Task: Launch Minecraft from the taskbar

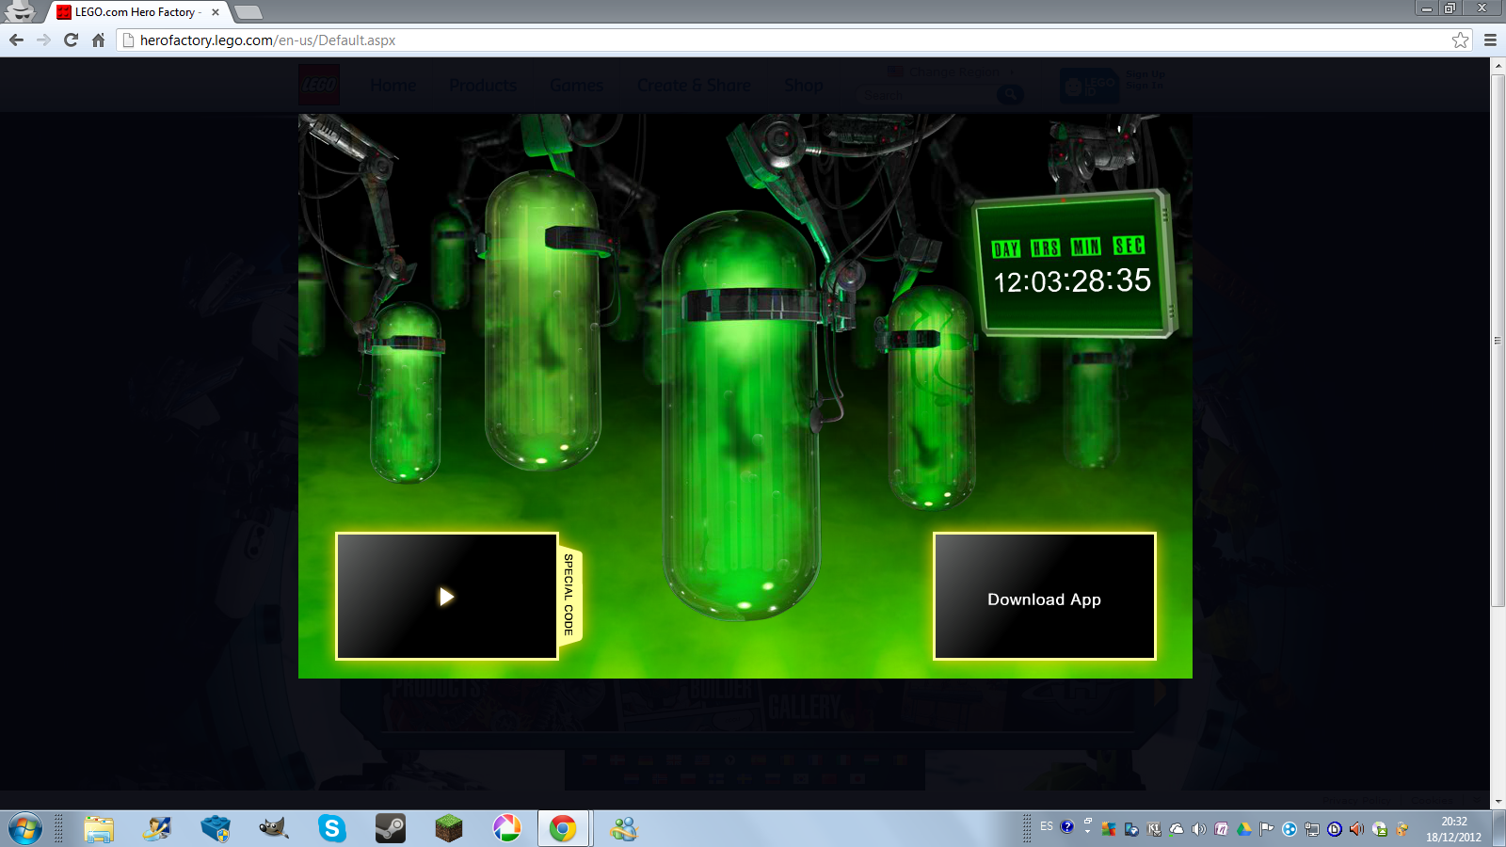Action: point(449,829)
